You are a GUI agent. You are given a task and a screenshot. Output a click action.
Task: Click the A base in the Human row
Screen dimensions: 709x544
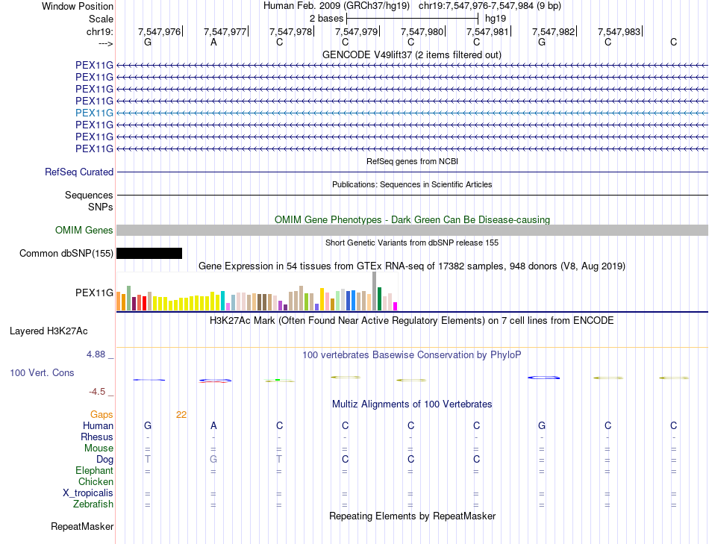[213, 425]
